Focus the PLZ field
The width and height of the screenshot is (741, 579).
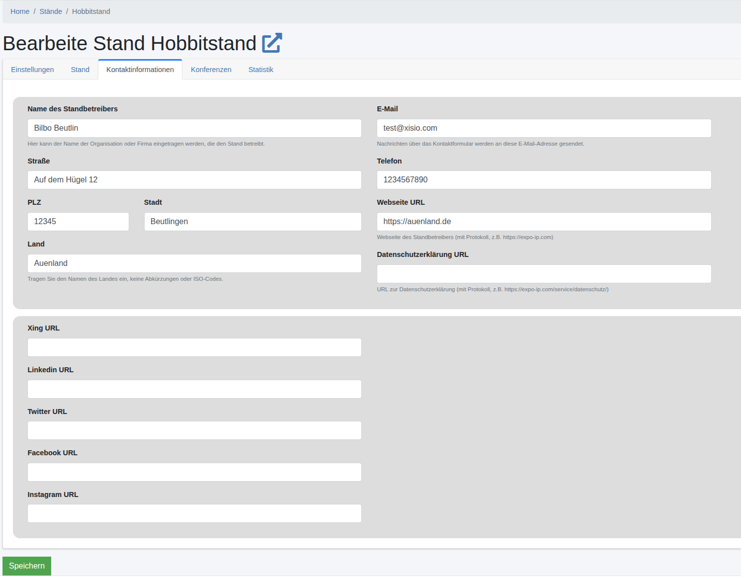point(78,222)
